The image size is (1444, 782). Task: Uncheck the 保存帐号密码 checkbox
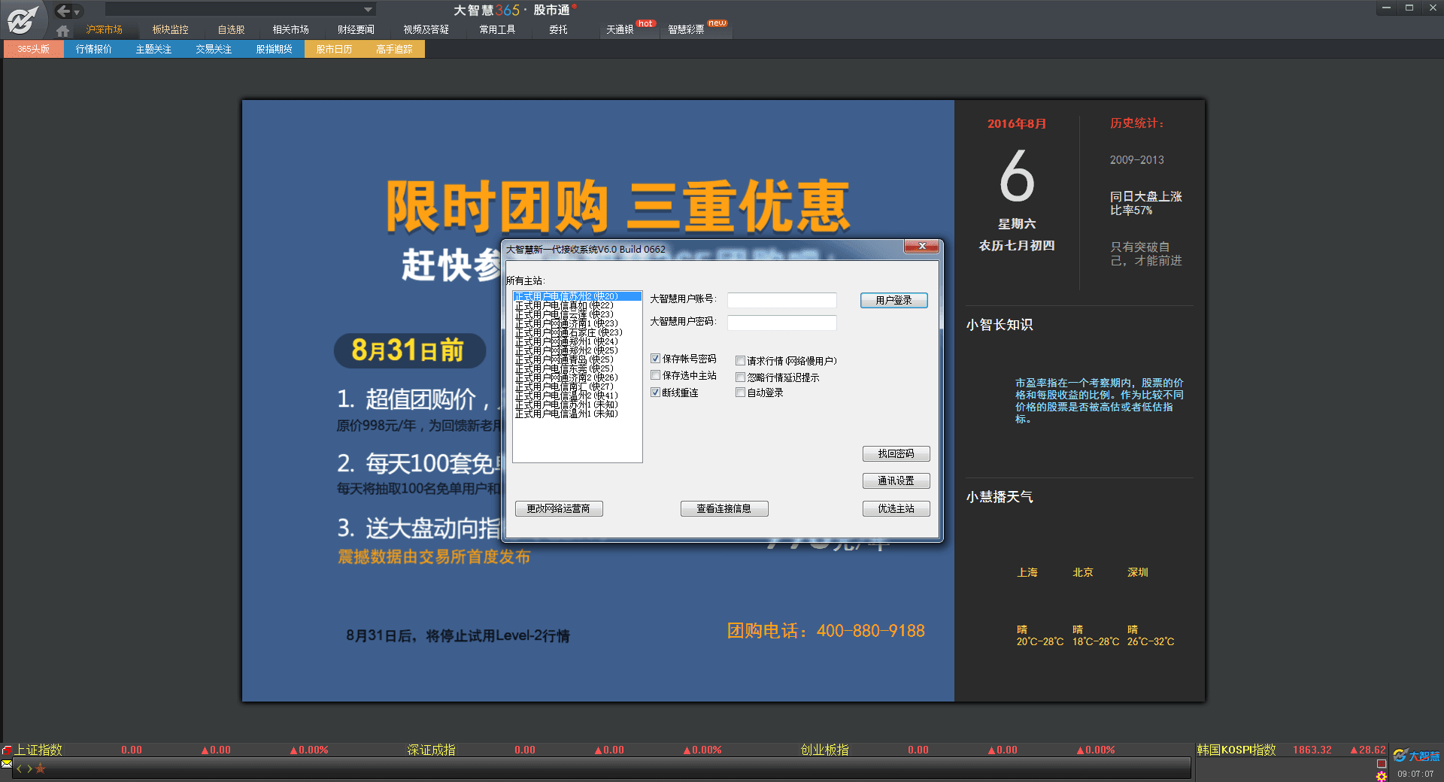pyautogui.click(x=656, y=359)
